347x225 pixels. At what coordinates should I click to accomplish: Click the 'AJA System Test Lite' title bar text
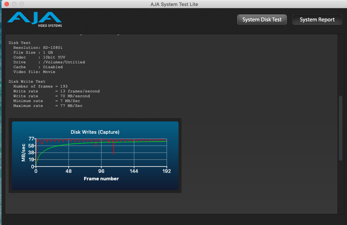(174, 4)
